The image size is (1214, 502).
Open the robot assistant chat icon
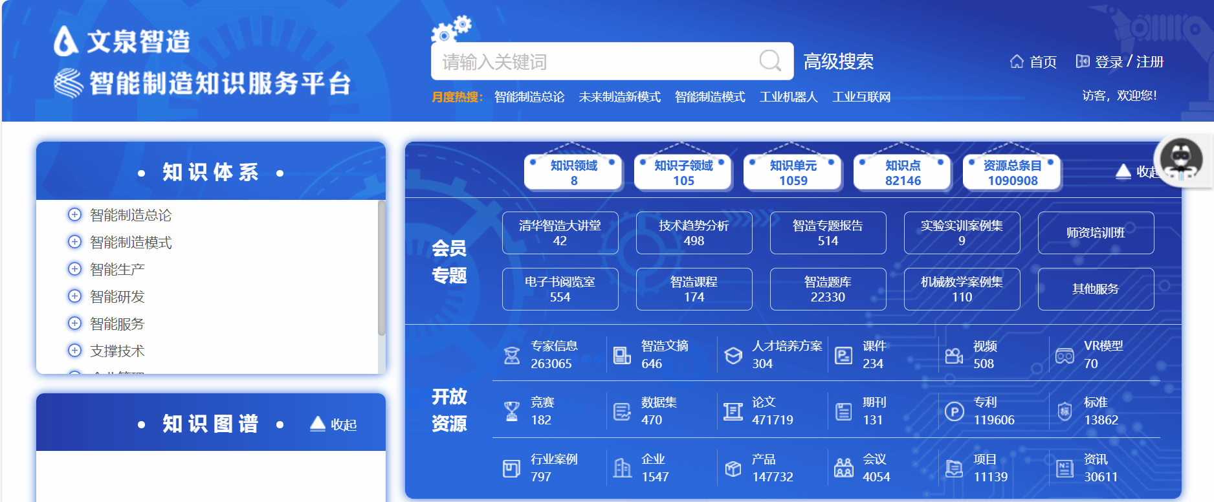1181,160
